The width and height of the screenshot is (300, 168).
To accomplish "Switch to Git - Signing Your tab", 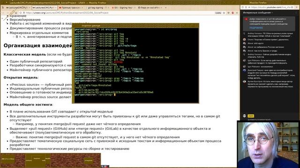I will pos(123,7).
